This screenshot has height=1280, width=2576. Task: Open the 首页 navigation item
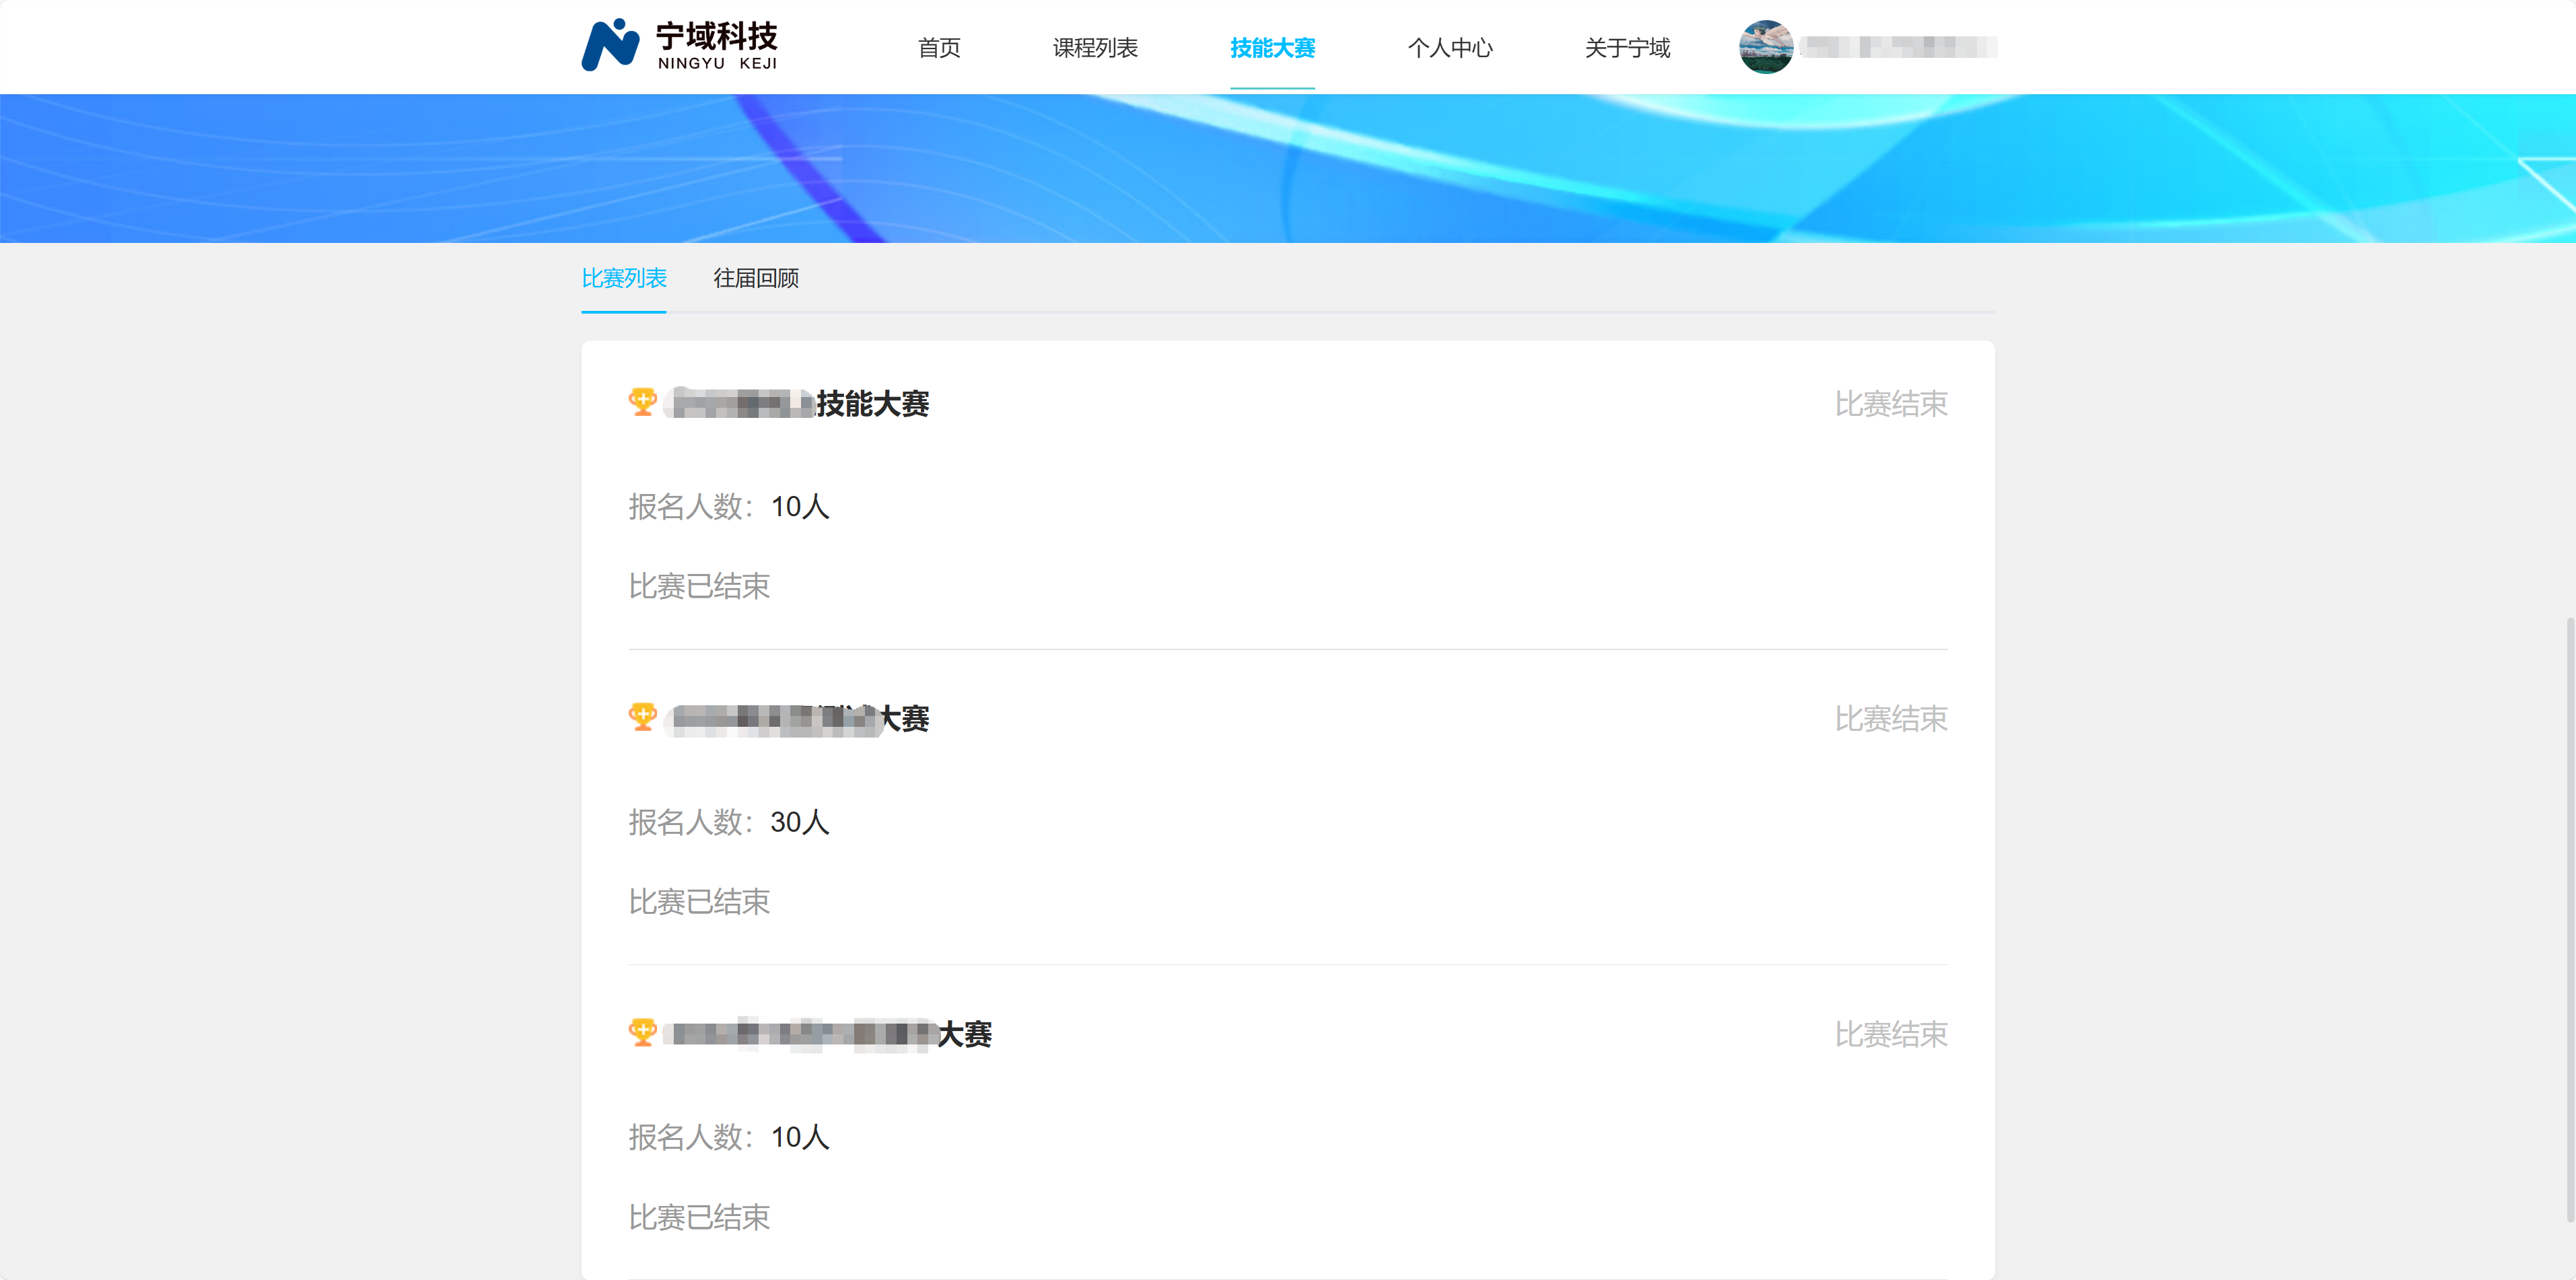pos(938,47)
